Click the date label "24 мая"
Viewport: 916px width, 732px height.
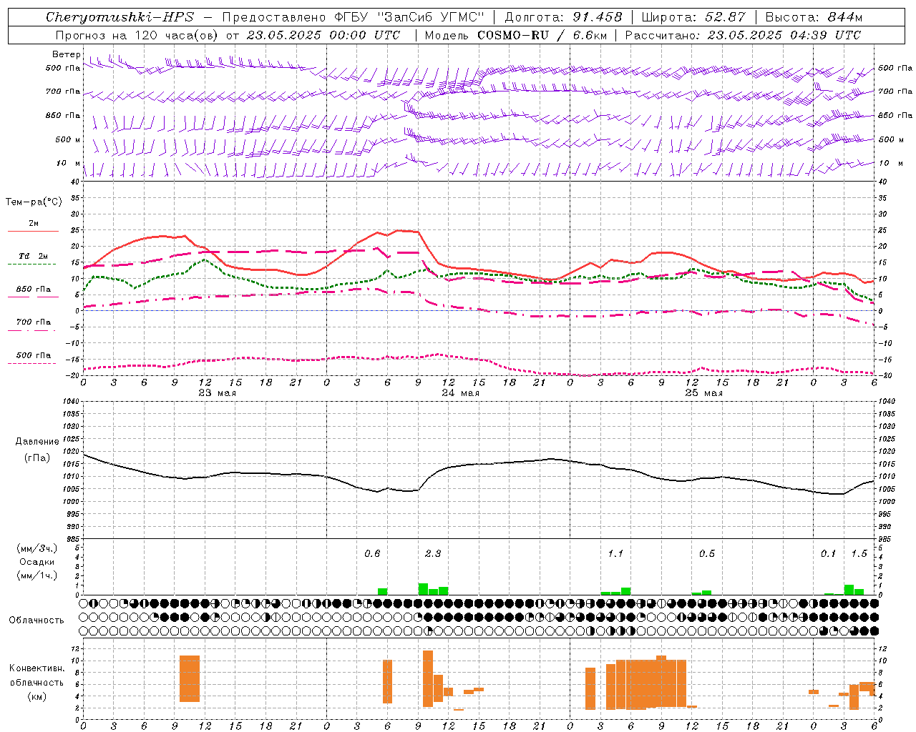(460, 393)
